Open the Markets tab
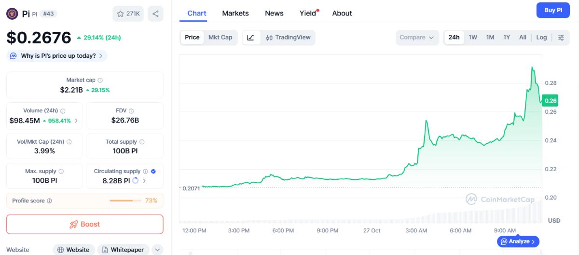 (235, 13)
